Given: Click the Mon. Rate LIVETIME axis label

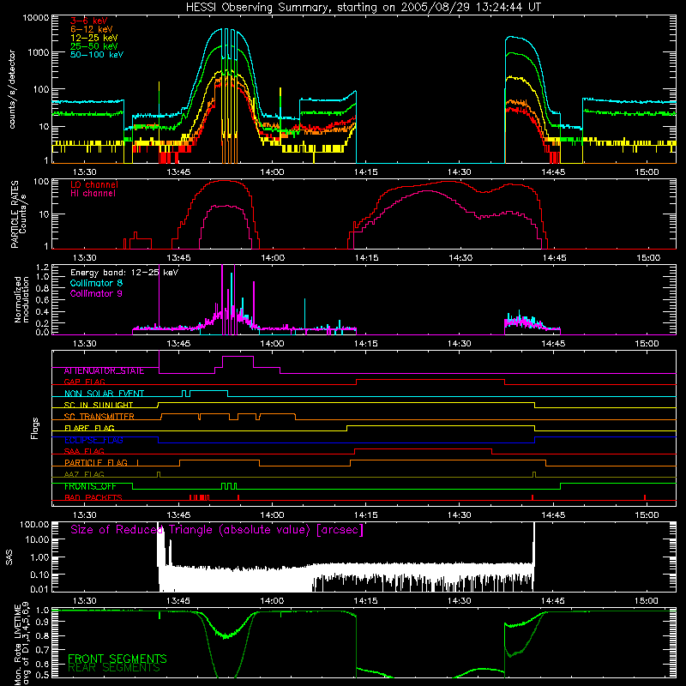Looking at the screenshot, I should tap(21, 644).
